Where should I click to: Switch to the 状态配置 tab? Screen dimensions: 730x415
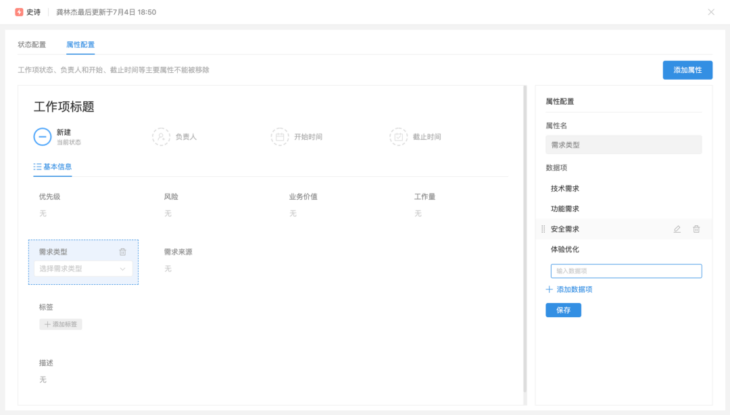point(32,45)
